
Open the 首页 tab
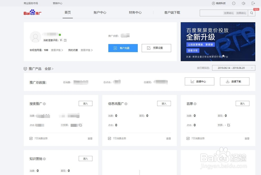68,13
